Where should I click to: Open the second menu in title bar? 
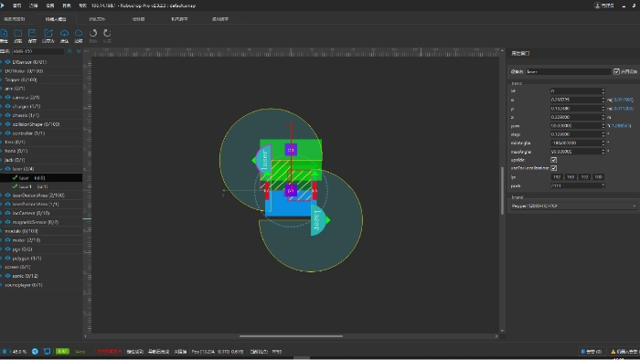tap(34, 5)
